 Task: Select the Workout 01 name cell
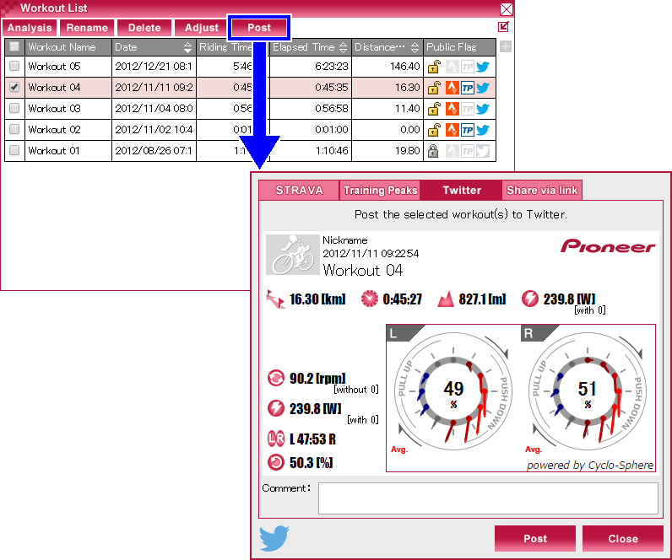pos(68,151)
